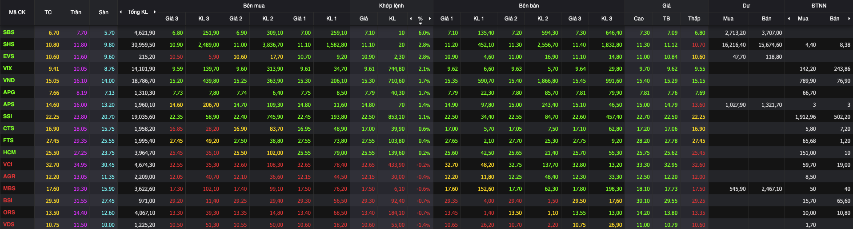The image size is (853, 229).
Task: Open the SBS ticker symbol
Action: 9,32
